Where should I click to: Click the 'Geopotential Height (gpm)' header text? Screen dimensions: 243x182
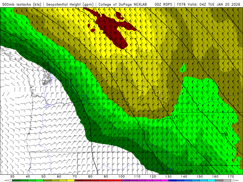tap(70, 4)
